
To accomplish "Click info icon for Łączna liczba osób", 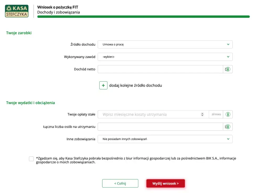I will [x=227, y=127].
